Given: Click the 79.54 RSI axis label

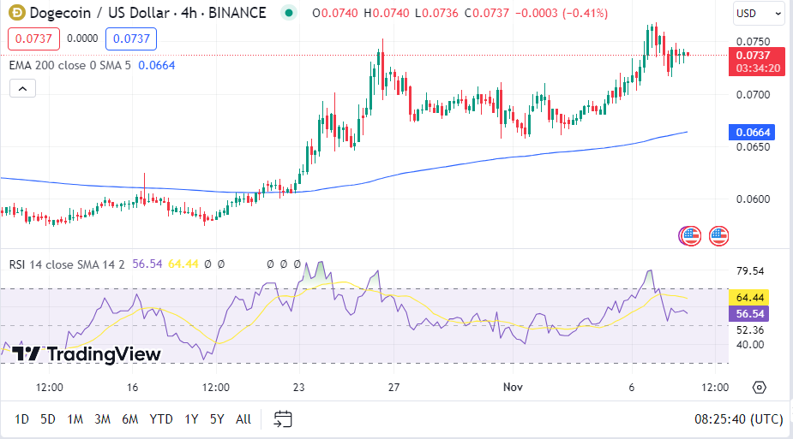Looking at the screenshot, I should pyautogui.click(x=750, y=271).
